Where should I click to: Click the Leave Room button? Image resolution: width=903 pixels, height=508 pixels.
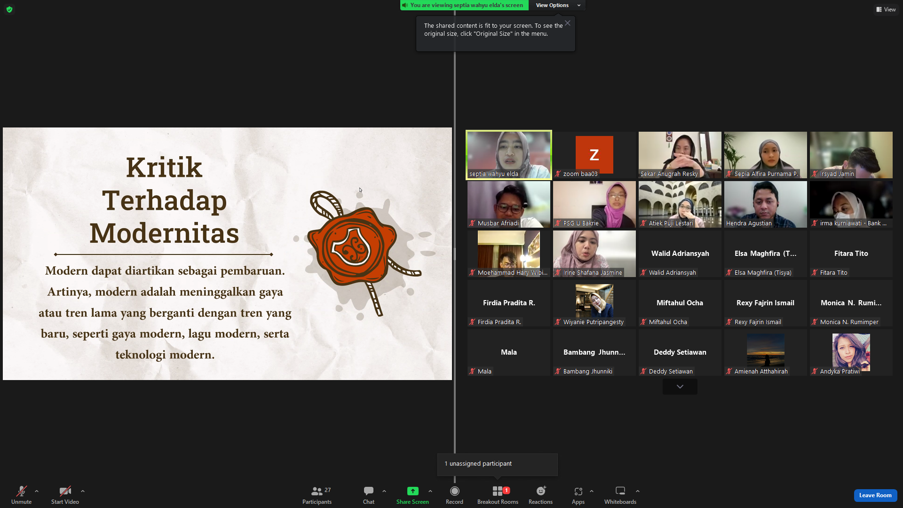pyautogui.click(x=875, y=495)
